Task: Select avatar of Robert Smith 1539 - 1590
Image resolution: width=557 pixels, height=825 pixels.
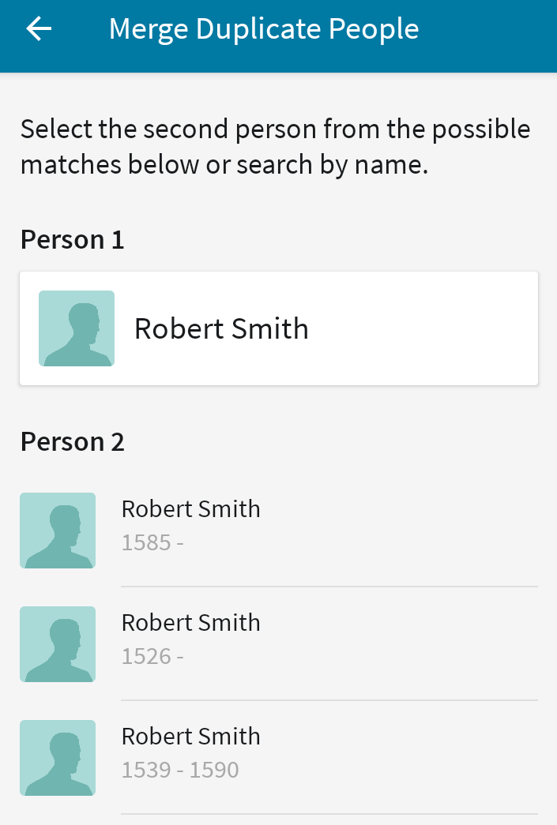Action: (x=58, y=758)
